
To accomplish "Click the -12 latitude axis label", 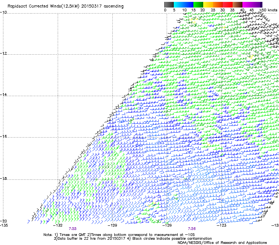I will (x=3, y=54).
